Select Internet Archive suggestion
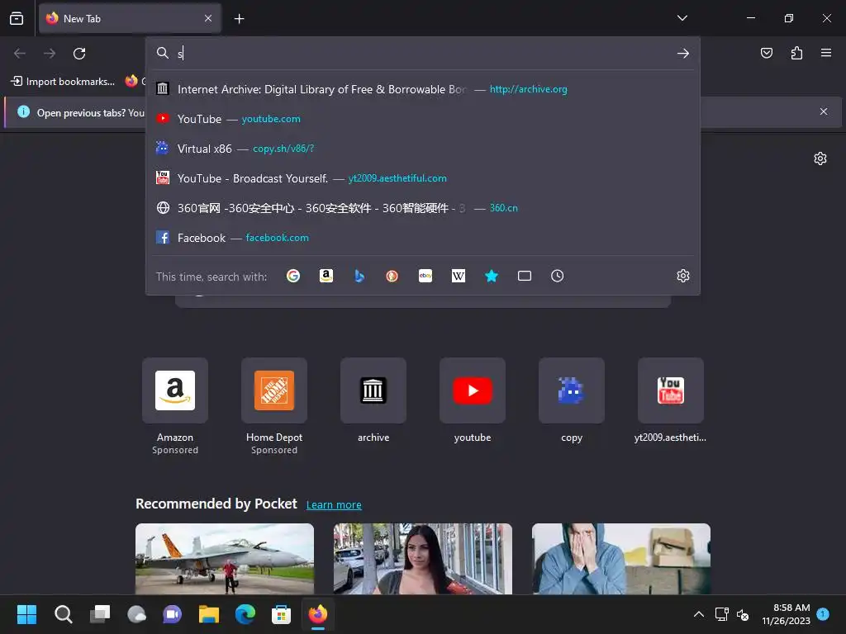Screen dimensions: 846x634 (x=423, y=89)
